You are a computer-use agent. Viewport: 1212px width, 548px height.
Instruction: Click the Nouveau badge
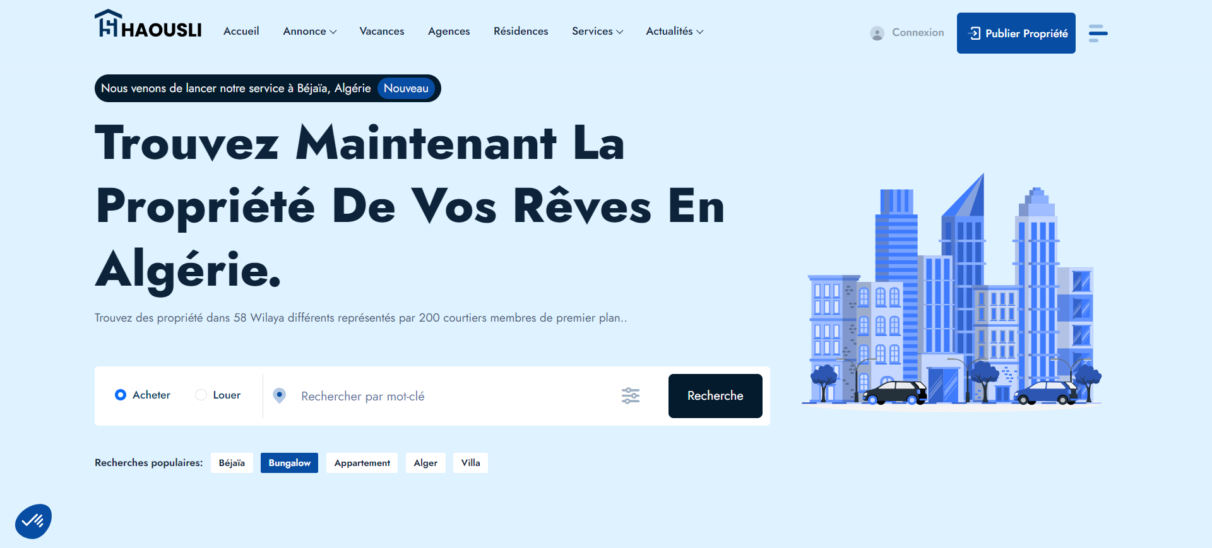point(406,88)
